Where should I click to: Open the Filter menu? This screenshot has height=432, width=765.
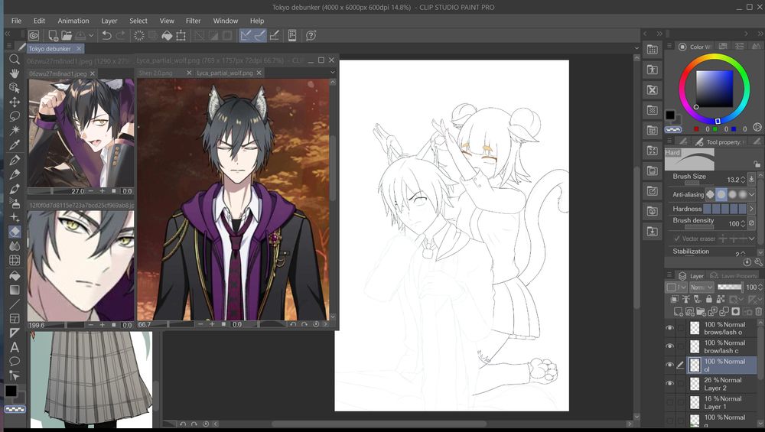point(194,21)
